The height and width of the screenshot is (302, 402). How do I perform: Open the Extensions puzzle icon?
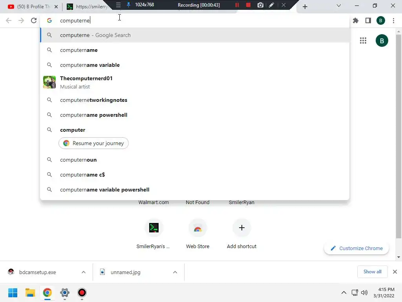[356, 20]
